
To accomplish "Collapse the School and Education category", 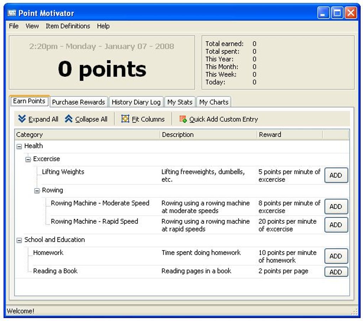I will (19, 240).
